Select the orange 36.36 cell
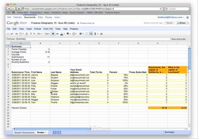The image size is (198, 139). coord(158,108)
